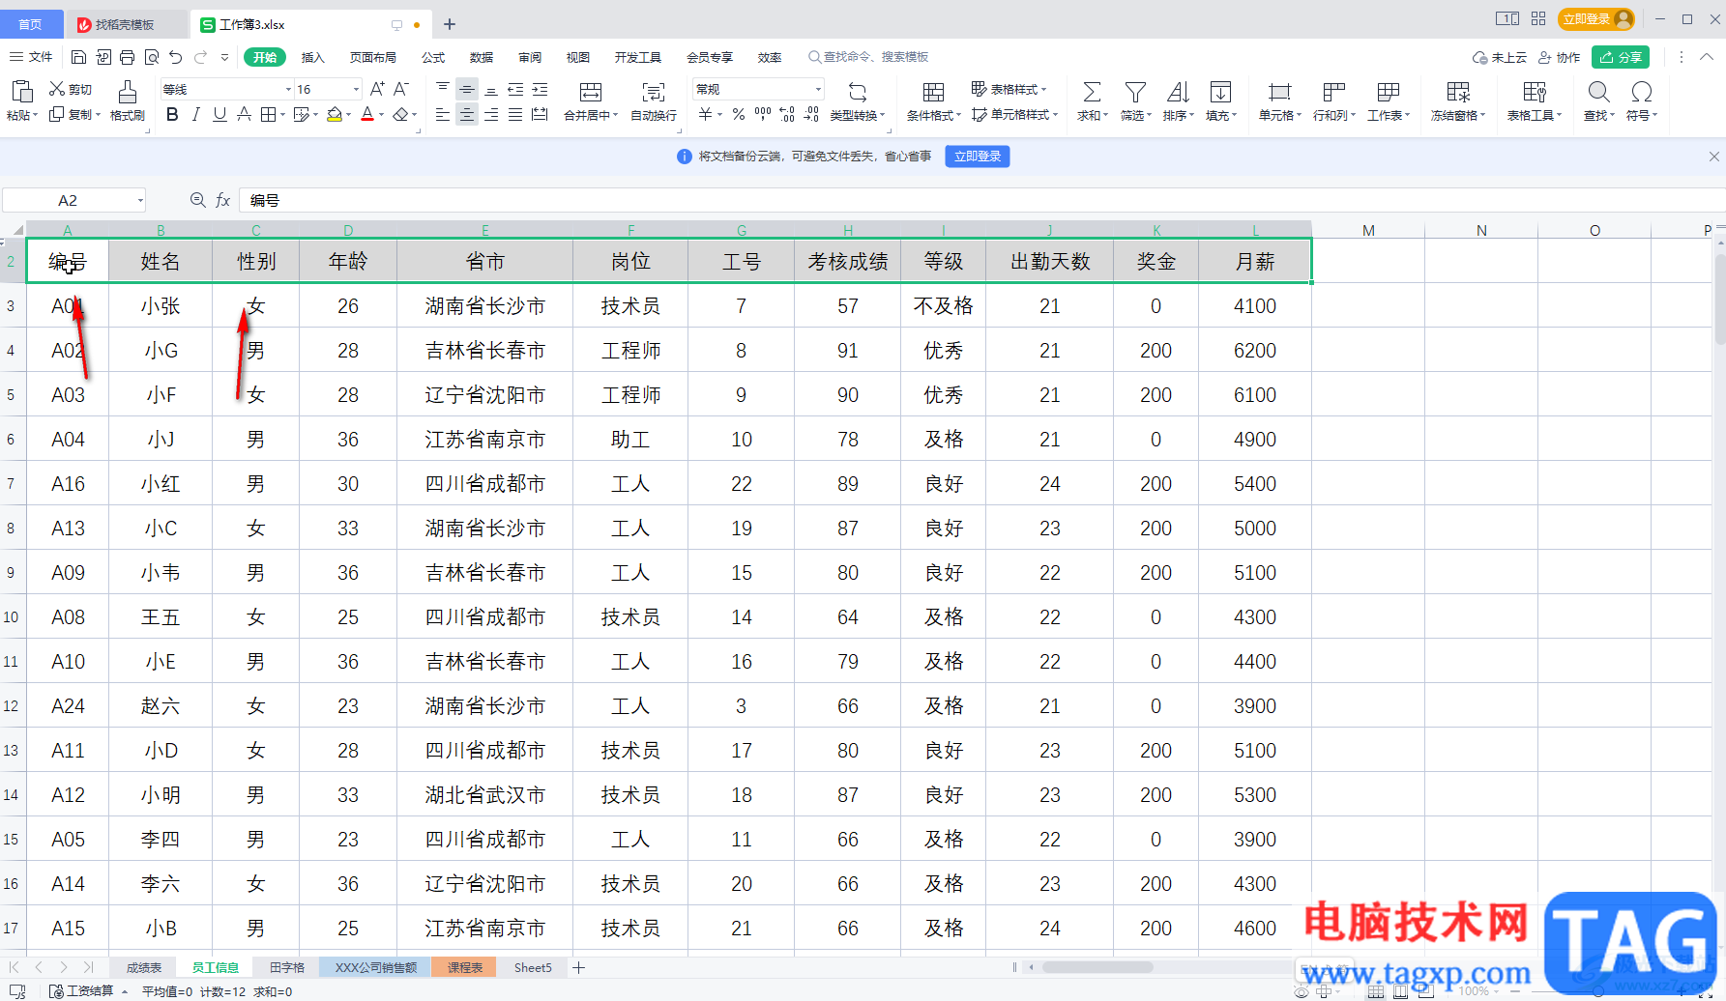The width and height of the screenshot is (1726, 1001).
Task: Click the Filter (筛选) funnel icon
Action: [1135, 93]
